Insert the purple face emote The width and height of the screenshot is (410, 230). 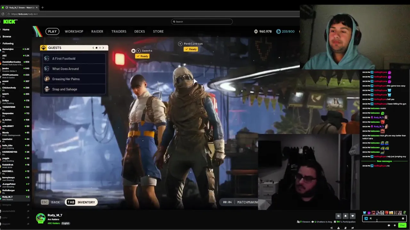click(x=369, y=213)
